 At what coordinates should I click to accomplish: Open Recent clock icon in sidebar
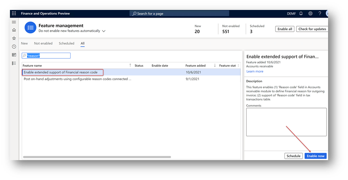[x=14, y=46]
